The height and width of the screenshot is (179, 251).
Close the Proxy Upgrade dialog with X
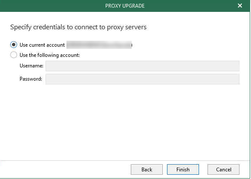click(x=239, y=6)
